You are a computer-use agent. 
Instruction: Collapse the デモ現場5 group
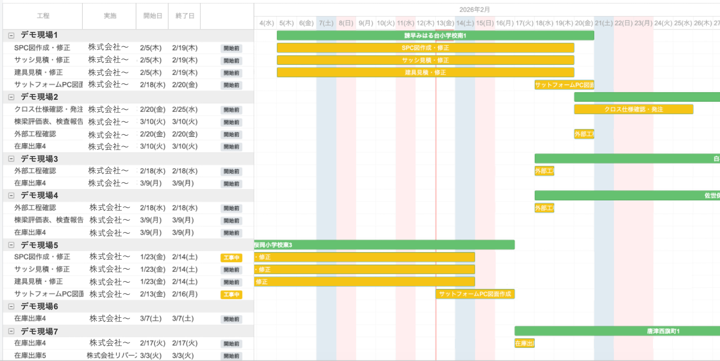pyautogui.click(x=11, y=245)
